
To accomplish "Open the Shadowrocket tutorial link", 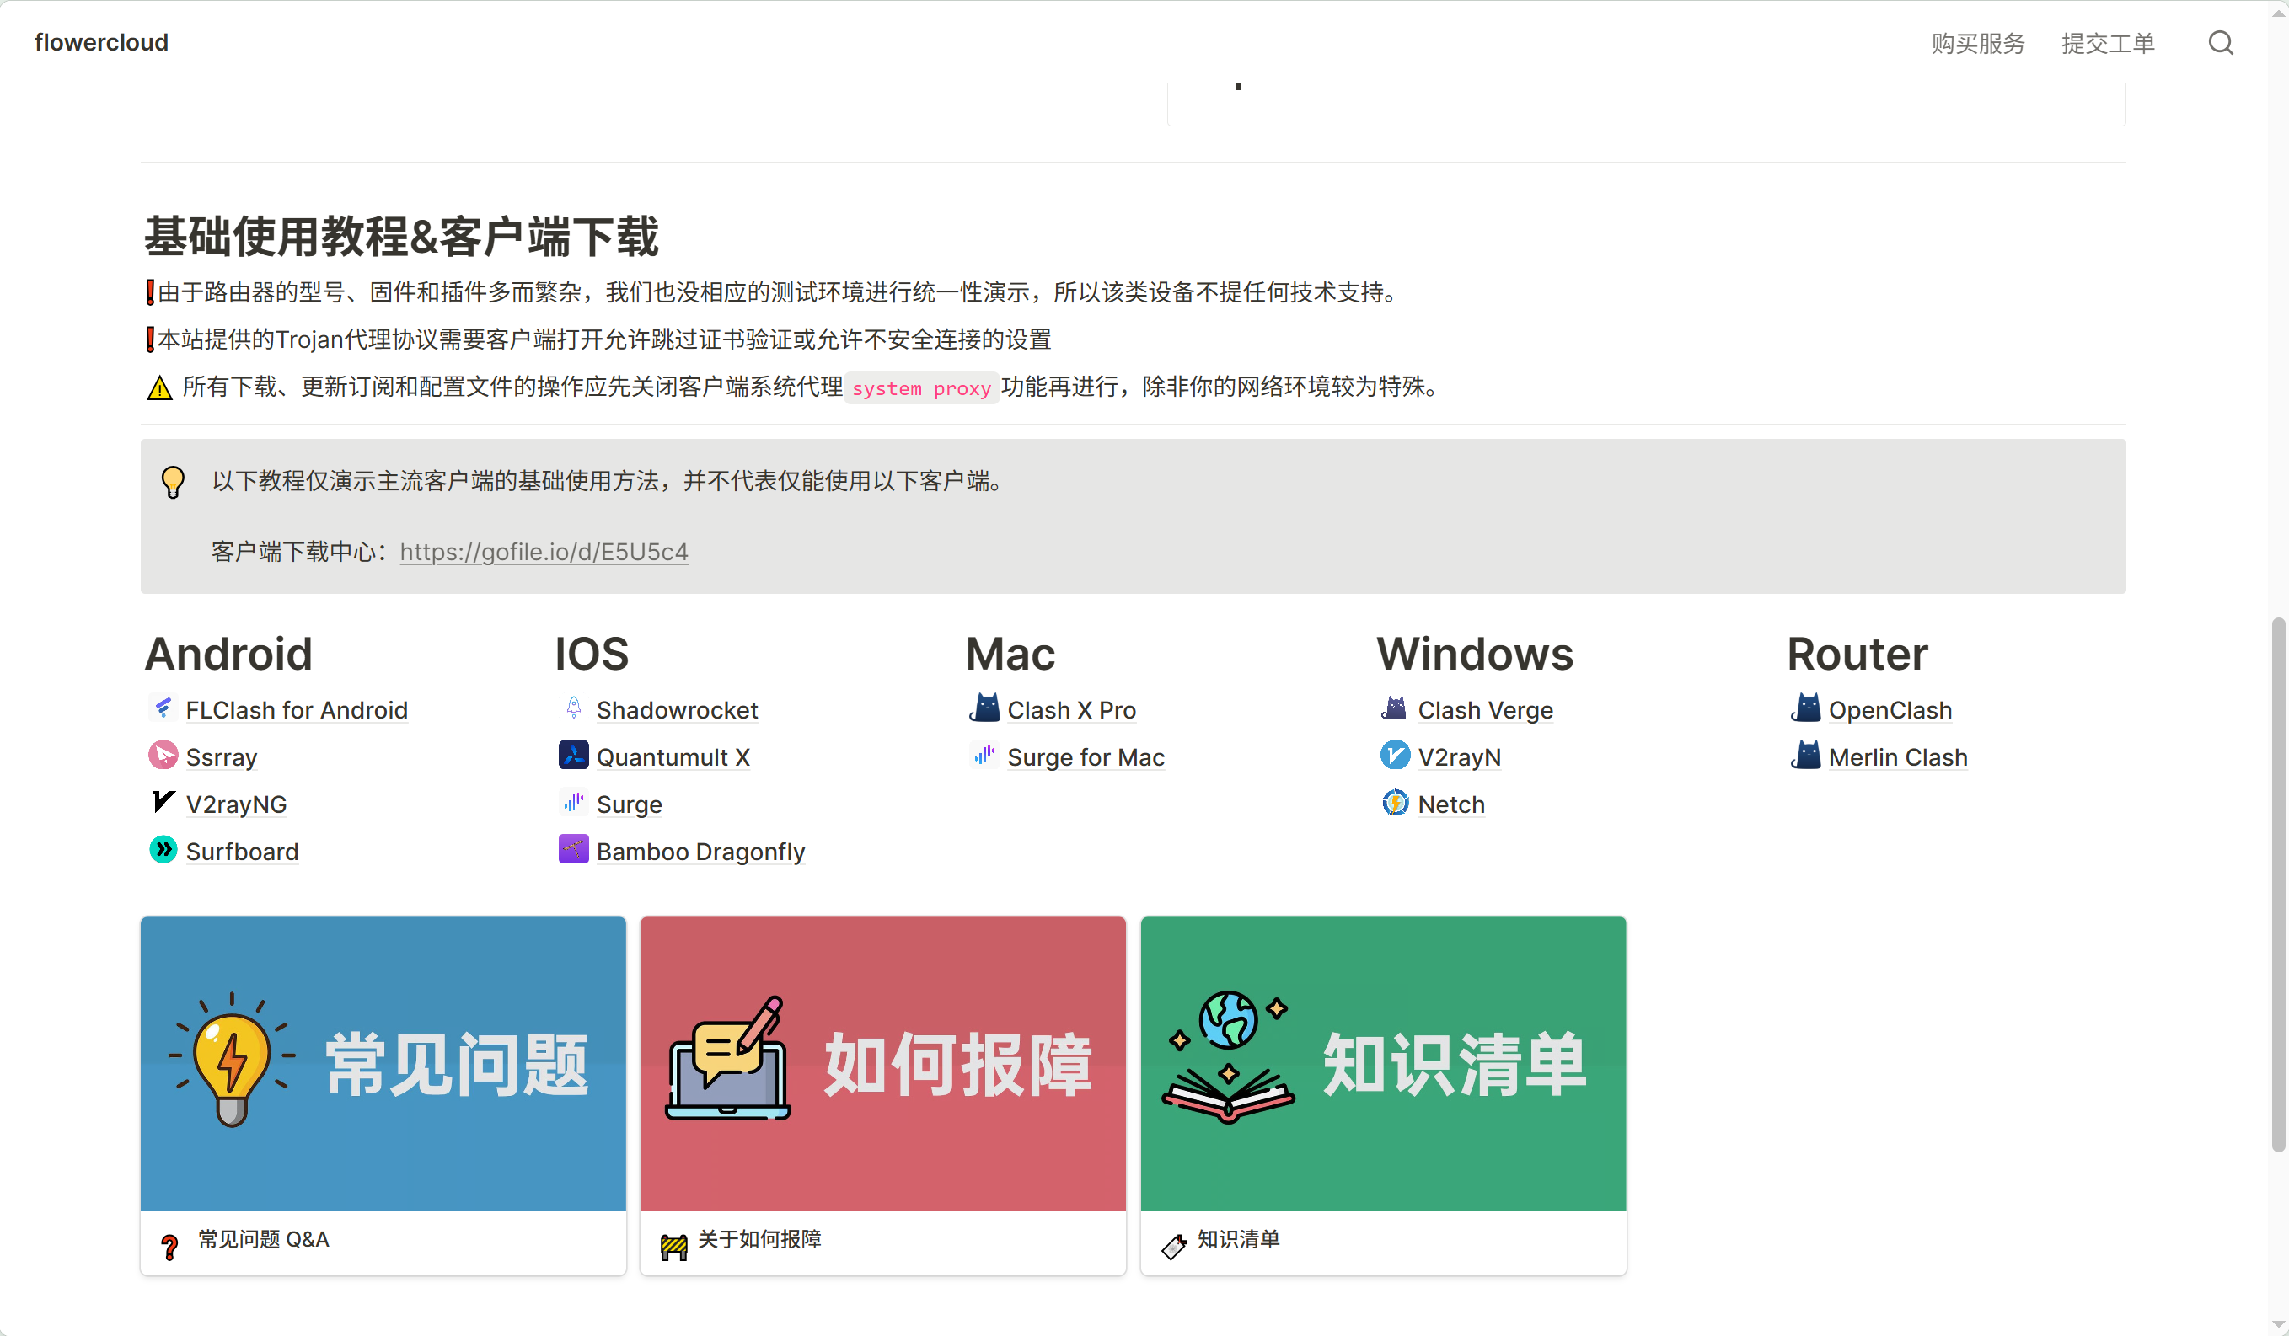I will point(677,710).
